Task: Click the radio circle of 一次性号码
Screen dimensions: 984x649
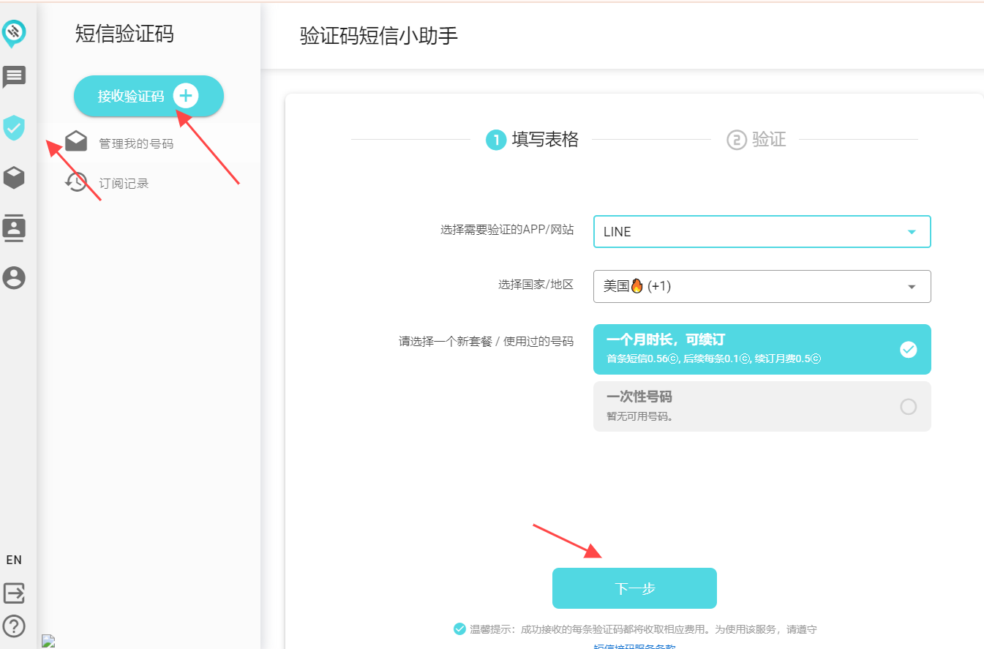Action: (908, 407)
